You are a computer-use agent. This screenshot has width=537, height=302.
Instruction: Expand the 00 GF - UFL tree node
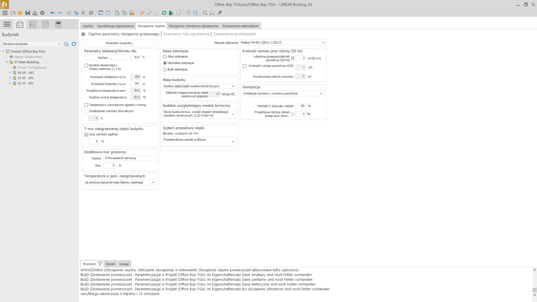coord(10,73)
